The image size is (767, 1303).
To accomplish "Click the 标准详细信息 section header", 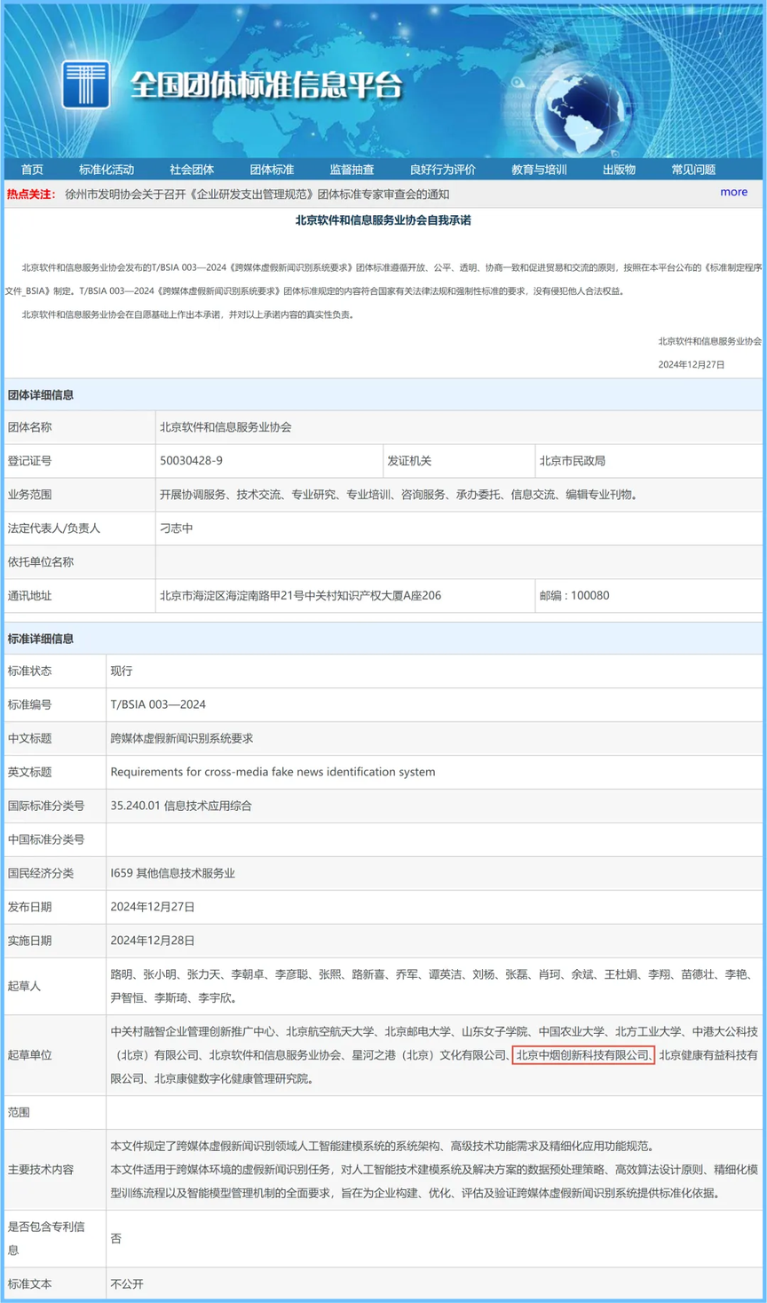I will [x=41, y=639].
